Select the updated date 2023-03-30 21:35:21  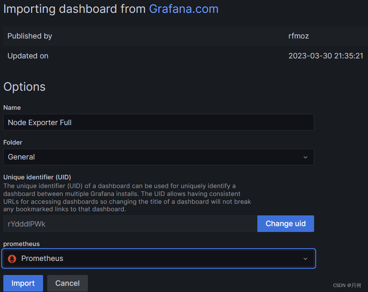[326, 56]
